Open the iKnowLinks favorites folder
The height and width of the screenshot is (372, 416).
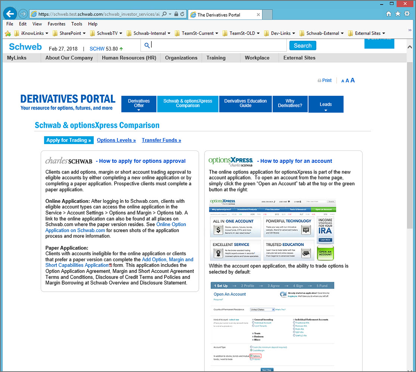(31, 33)
